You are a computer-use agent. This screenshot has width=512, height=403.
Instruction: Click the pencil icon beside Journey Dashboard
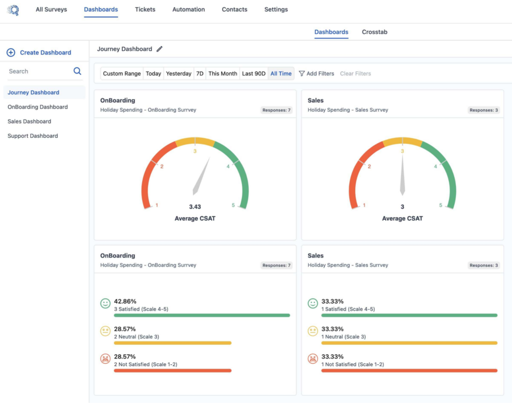click(159, 49)
